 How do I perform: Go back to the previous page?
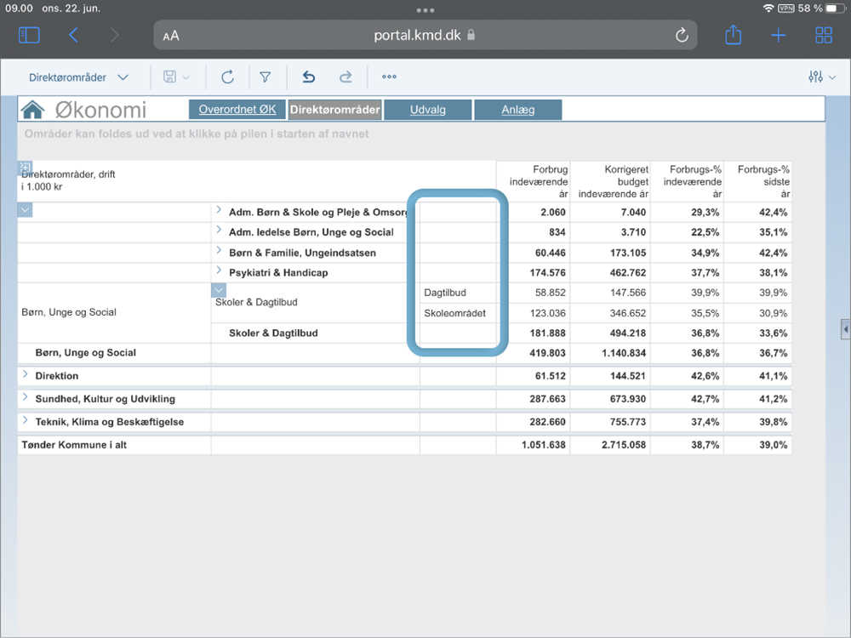73,35
